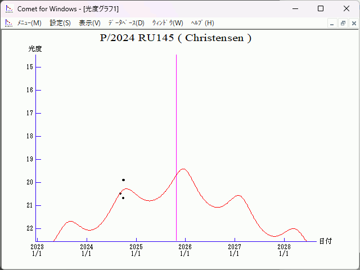This screenshot has width=360, height=270.
Task: Restore down the inner graph window
Action: click(x=343, y=23)
